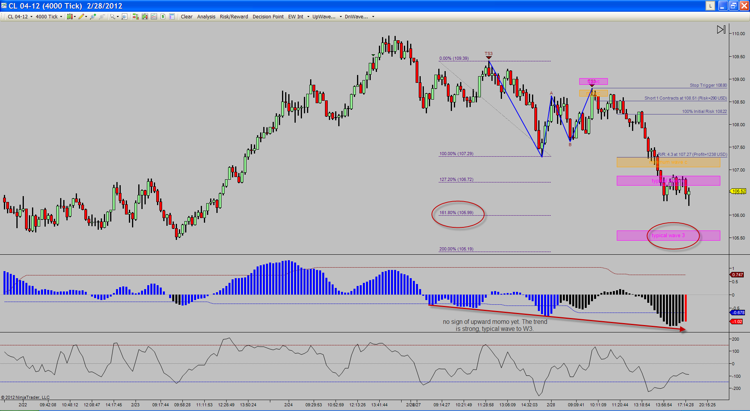This screenshot has height=411, width=750.
Task: Open the data box magnifier icon
Action: point(124,16)
